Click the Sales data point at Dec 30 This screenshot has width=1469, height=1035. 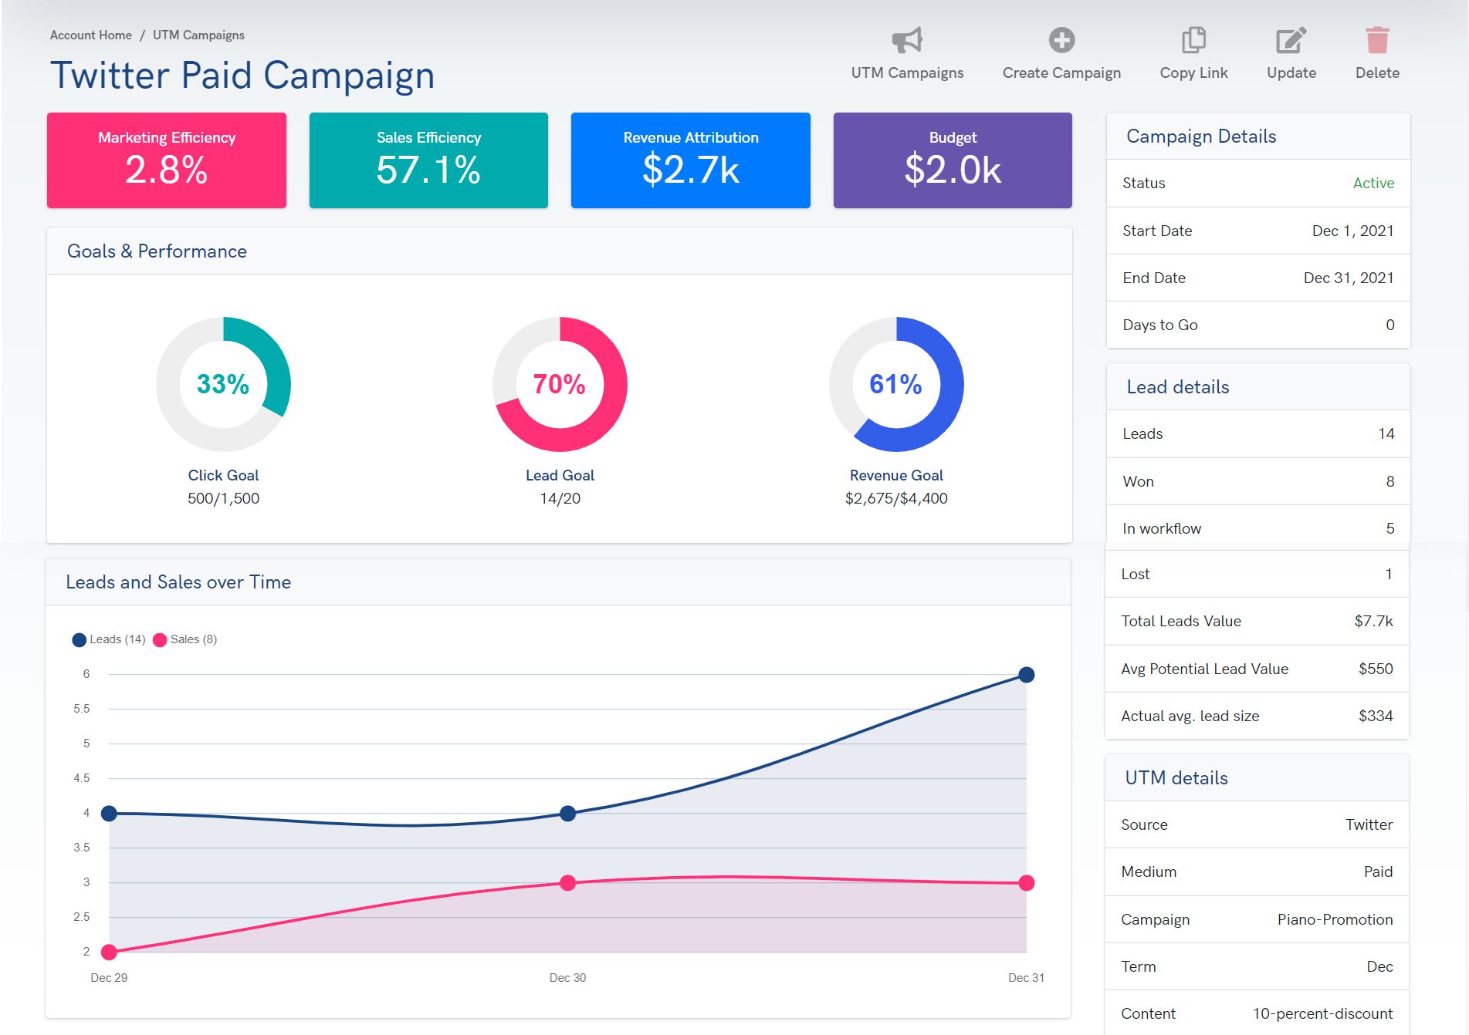[x=567, y=882]
